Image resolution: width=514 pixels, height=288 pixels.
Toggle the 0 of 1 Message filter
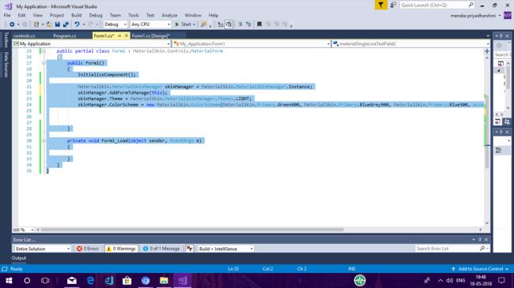coord(161,249)
